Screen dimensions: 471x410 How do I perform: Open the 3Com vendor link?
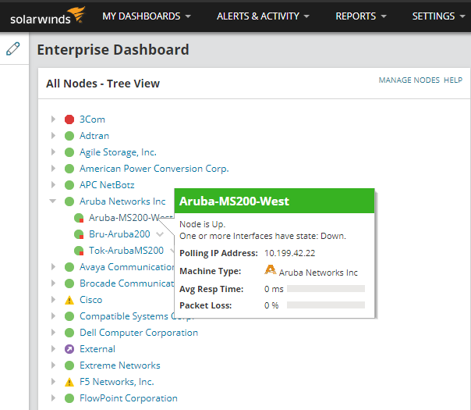(x=92, y=119)
